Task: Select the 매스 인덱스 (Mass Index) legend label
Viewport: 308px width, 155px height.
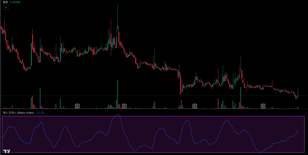Action: click(19, 113)
